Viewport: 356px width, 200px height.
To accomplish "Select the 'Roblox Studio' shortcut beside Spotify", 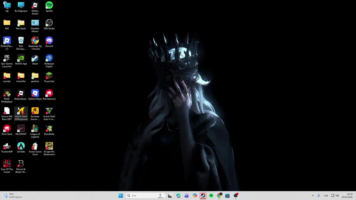I will [x=35, y=8].
